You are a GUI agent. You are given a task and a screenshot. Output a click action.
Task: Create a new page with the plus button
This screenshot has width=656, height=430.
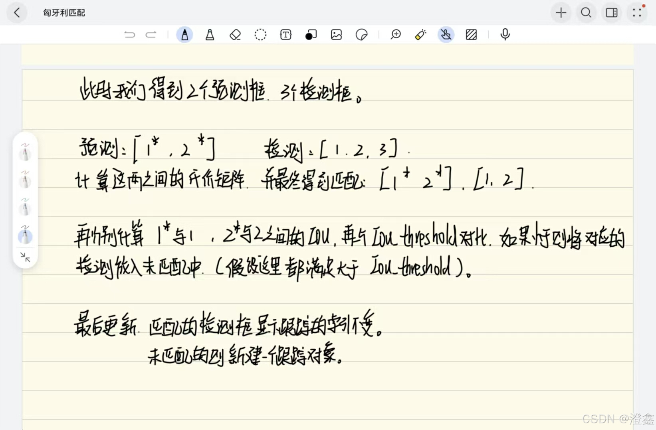coord(561,12)
